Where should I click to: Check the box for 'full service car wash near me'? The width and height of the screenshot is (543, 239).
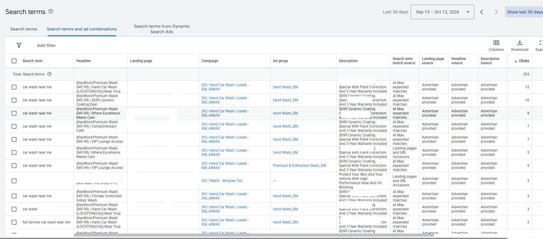[14, 222]
